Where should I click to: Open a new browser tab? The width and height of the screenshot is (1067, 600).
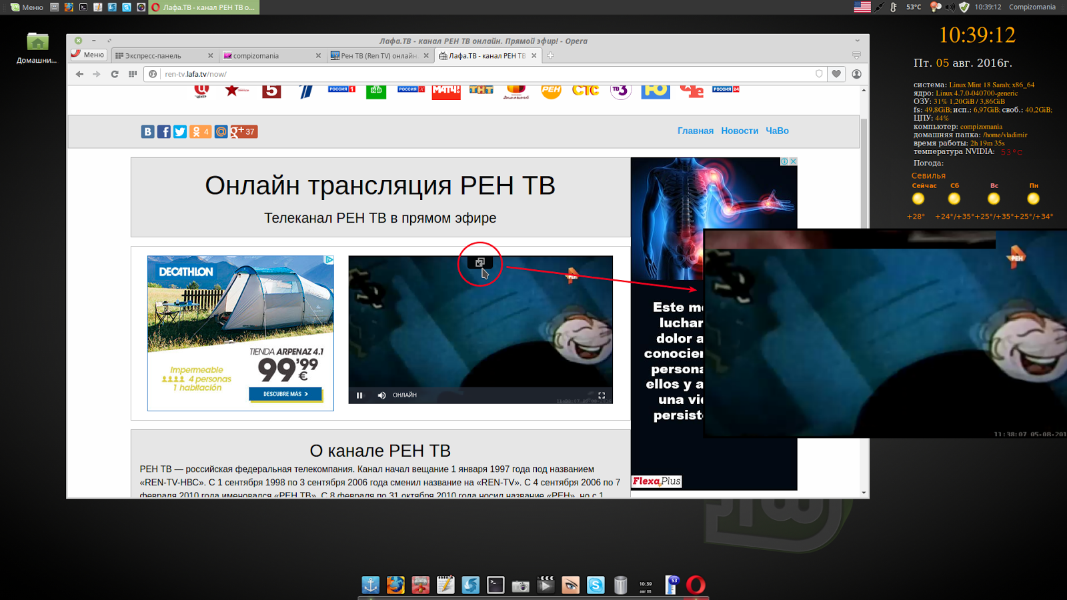[550, 55]
